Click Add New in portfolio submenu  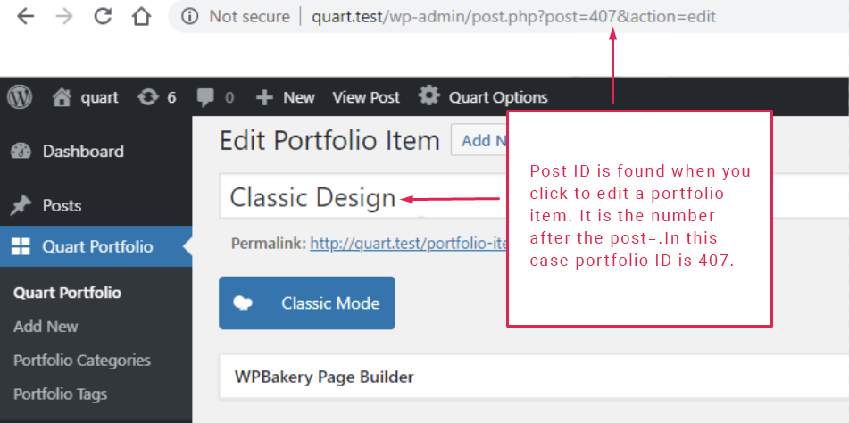click(x=46, y=327)
